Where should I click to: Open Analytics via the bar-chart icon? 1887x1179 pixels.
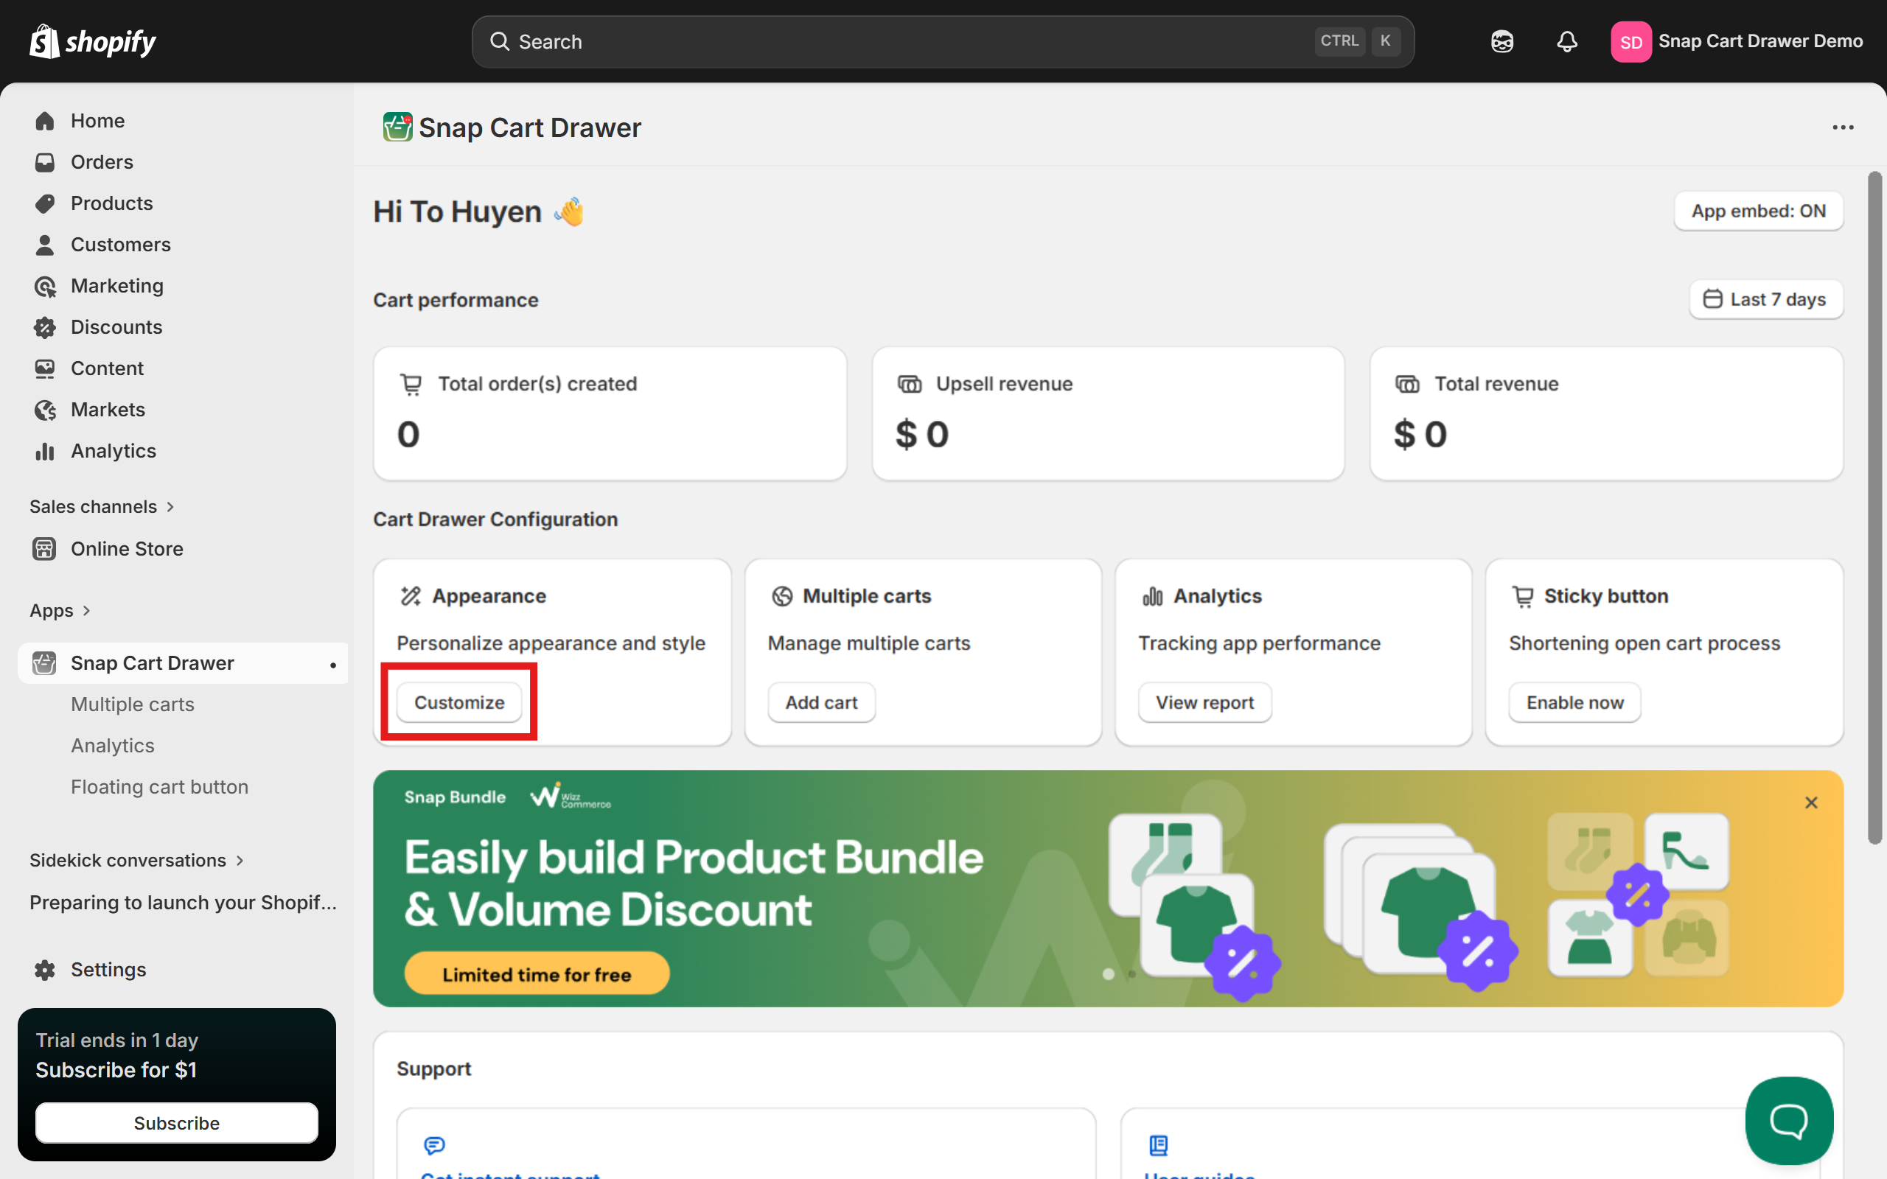pyautogui.click(x=44, y=451)
